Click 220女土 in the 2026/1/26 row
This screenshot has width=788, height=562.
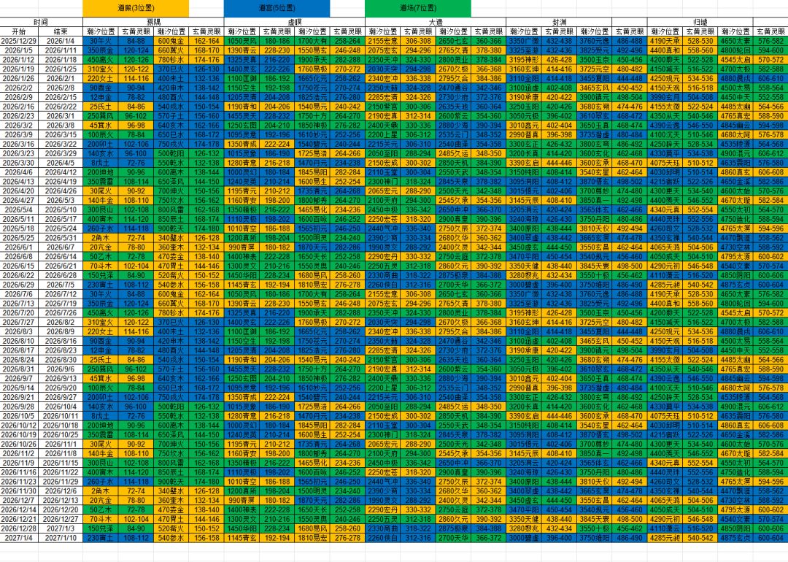101,78
